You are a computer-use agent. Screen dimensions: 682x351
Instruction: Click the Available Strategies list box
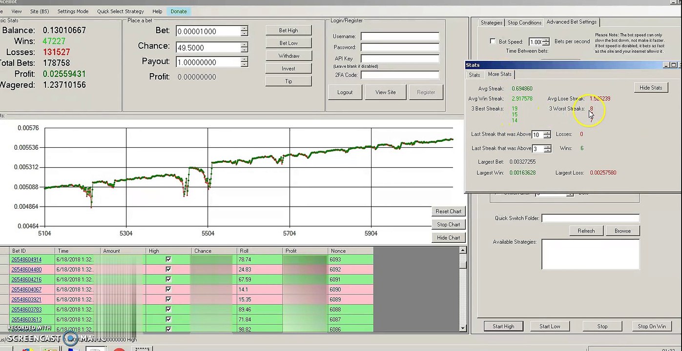[x=590, y=254]
